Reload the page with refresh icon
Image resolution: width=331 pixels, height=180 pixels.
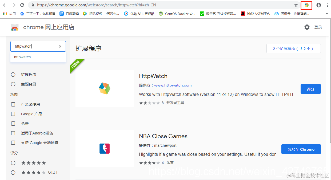click(x=22, y=5)
